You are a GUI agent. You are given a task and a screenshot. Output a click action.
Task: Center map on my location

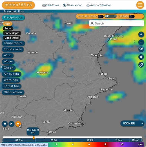point(141,57)
